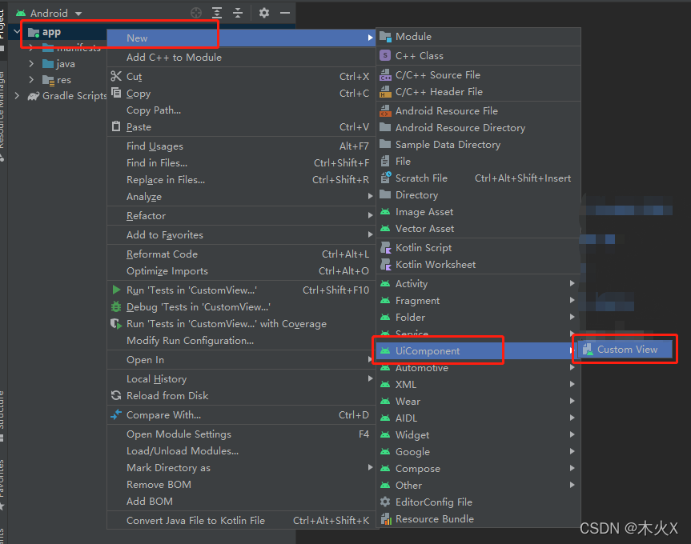
Task: Choose Sample Data Directory
Action: click(x=478, y=144)
